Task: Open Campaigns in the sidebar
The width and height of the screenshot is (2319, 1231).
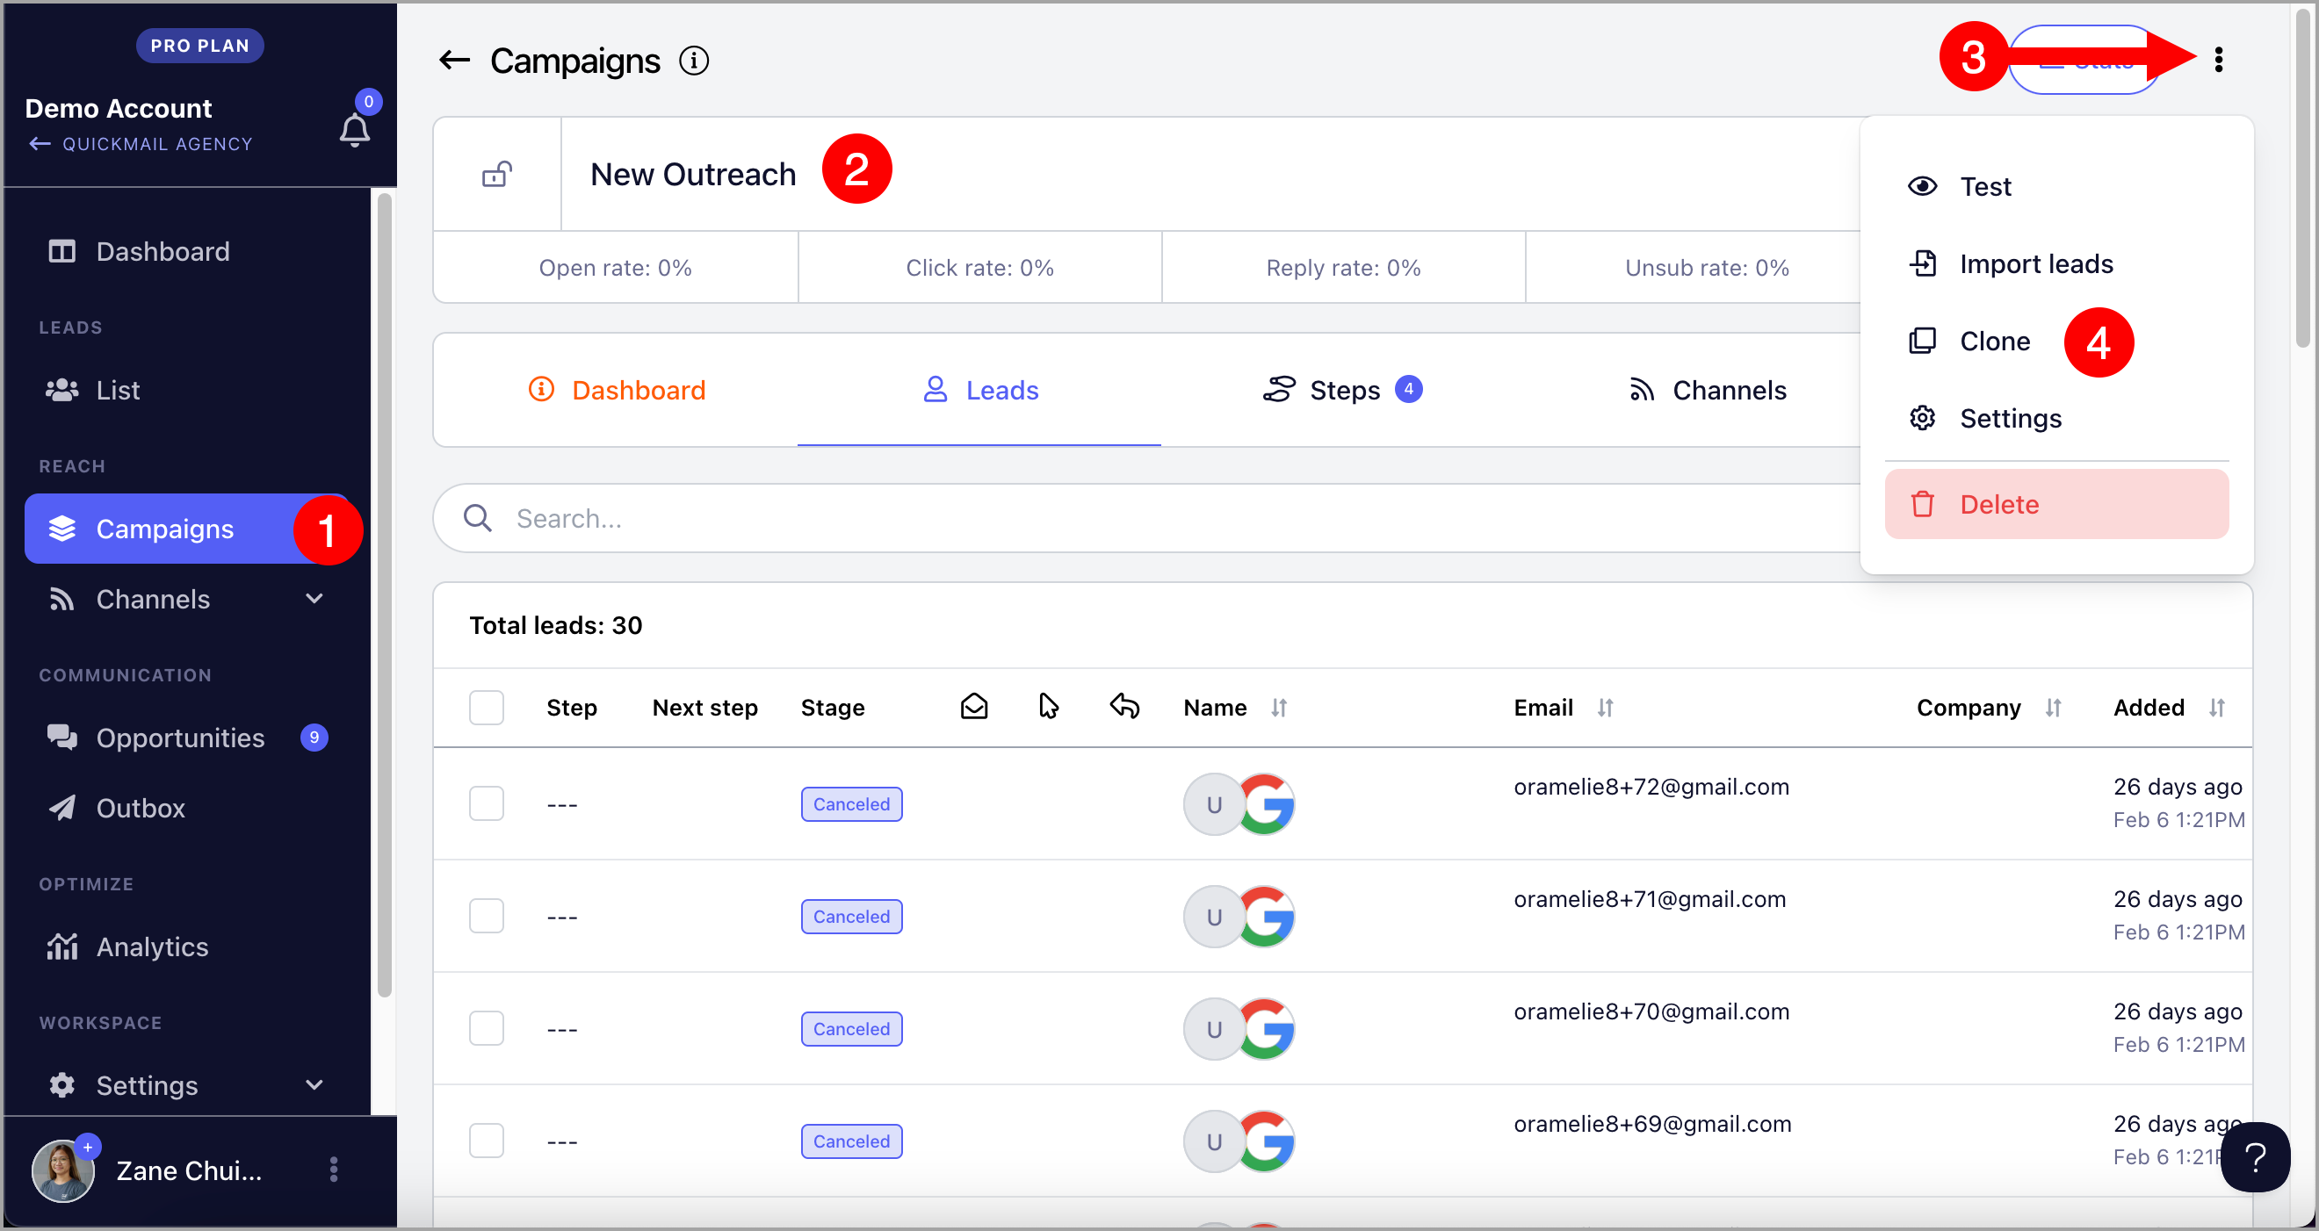Action: tap(186, 529)
